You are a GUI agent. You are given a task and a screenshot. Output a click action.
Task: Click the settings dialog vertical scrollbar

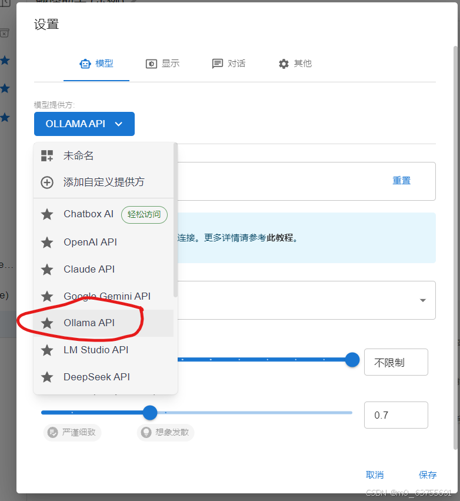pos(455,248)
